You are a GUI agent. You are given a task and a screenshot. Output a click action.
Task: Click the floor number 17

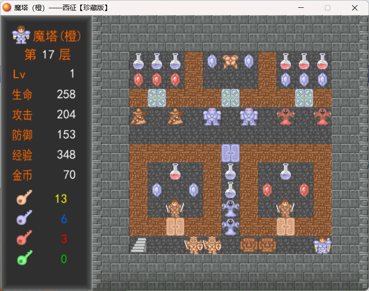pyautogui.click(x=48, y=55)
